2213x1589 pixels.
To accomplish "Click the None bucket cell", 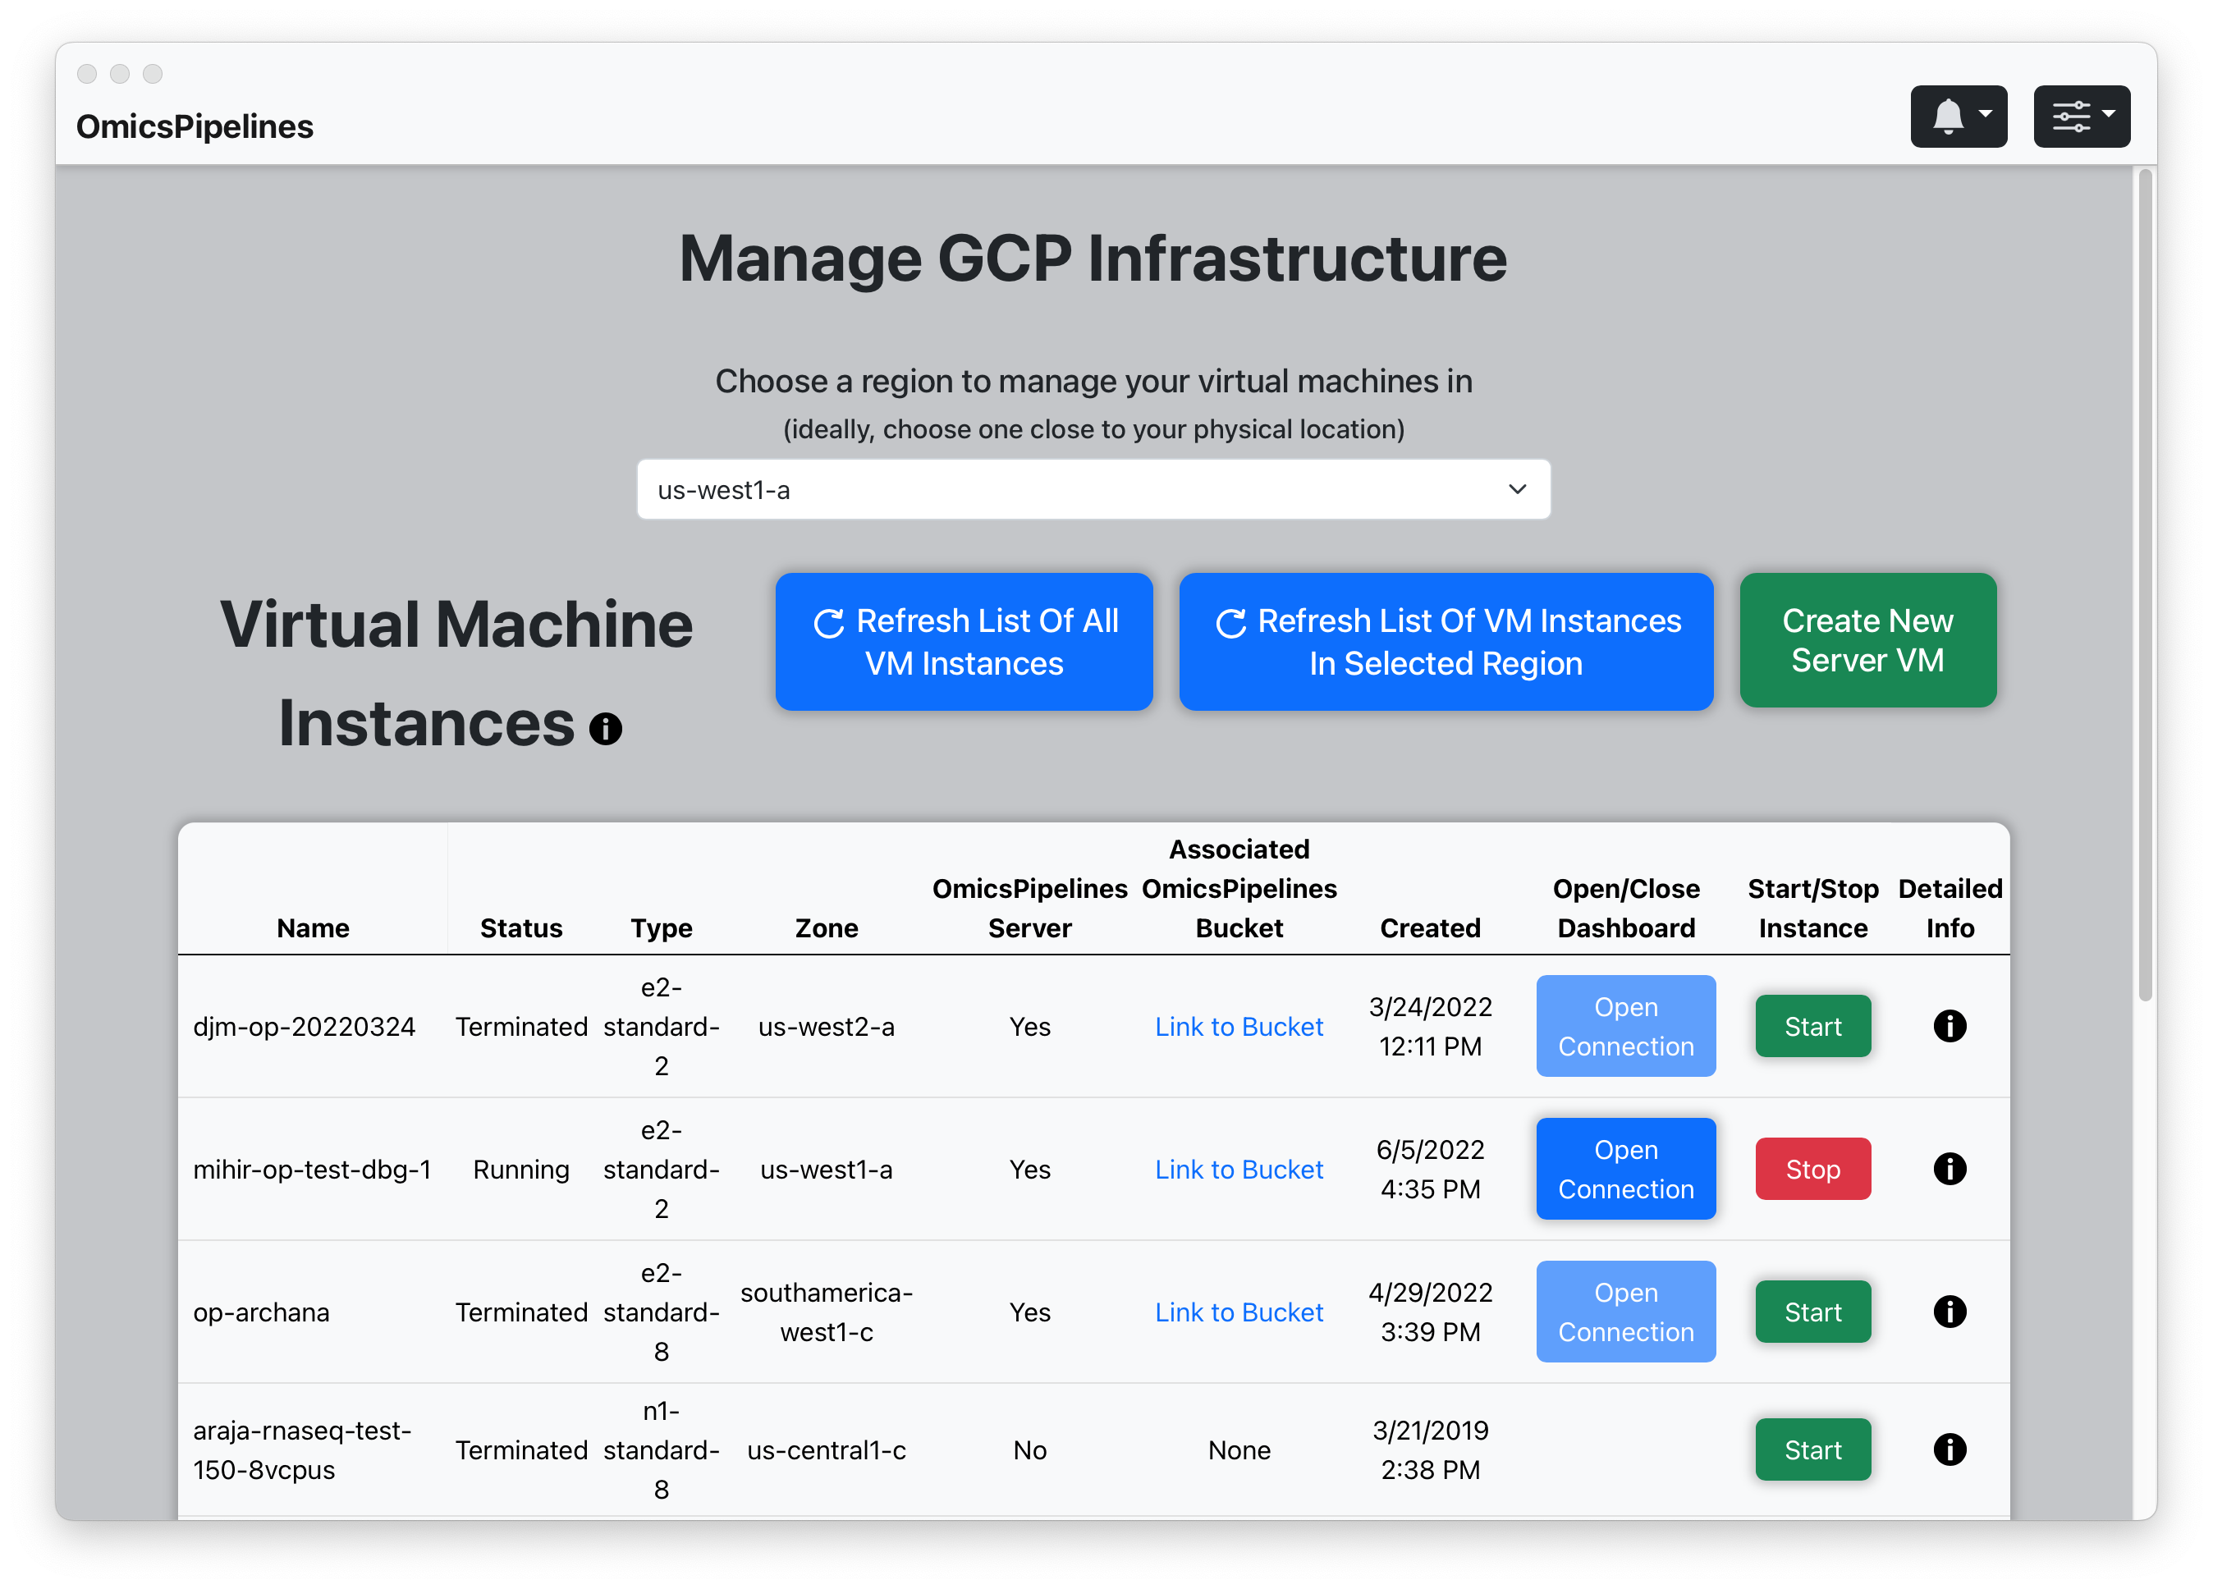I will click(x=1238, y=1449).
